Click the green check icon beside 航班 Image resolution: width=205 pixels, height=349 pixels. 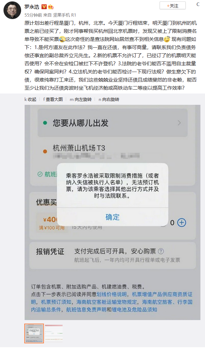pyautogui.click(x=40, y=174)
